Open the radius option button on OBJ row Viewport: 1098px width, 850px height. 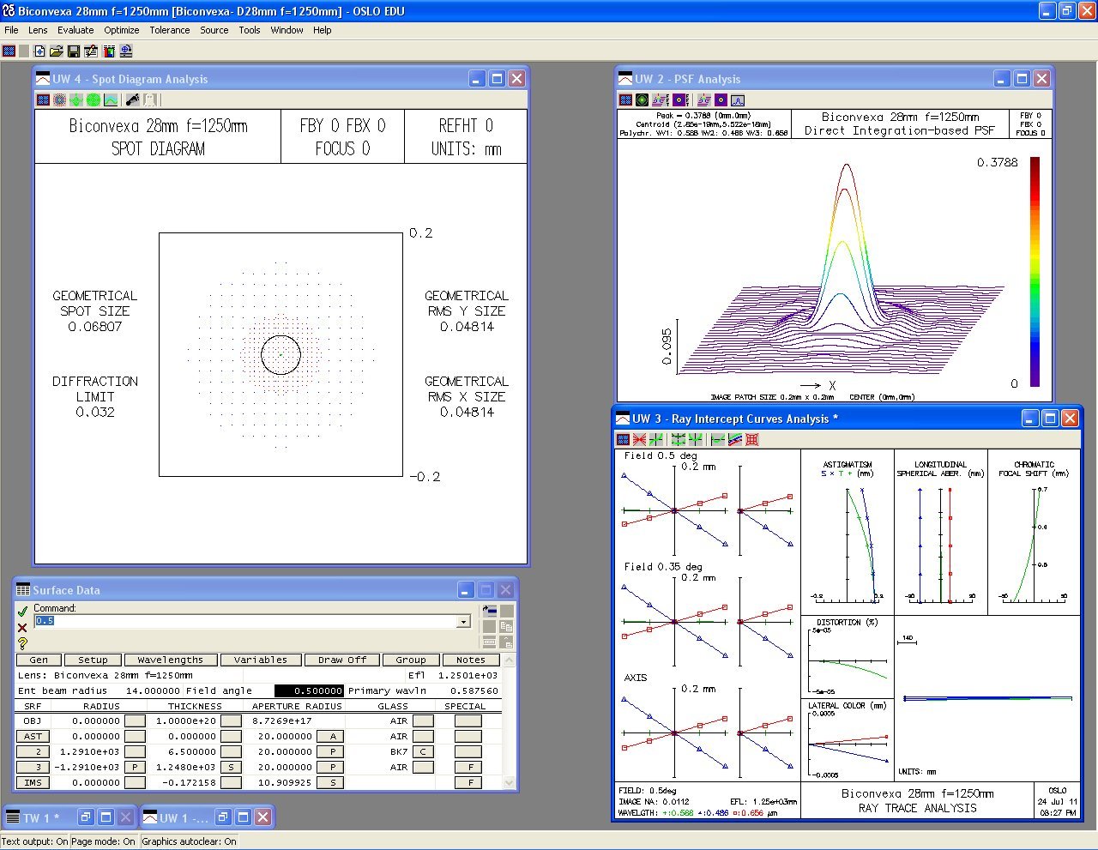tap(135, 720)
